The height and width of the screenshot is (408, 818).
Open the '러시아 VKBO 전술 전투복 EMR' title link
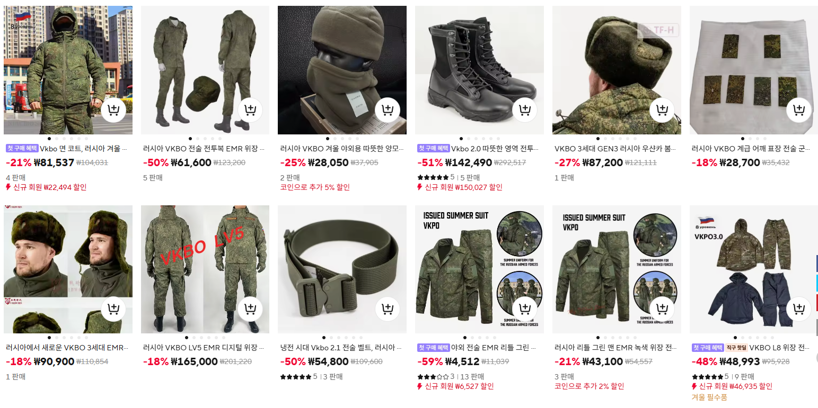click(x=204, y=149)
